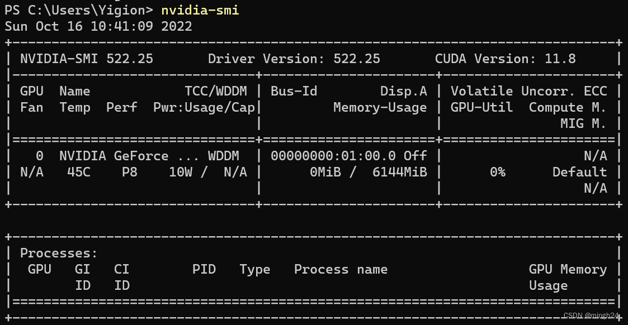The height and width of the screenshot is (325, 628).
Task: Select the PowerShell prompt path C:\Users\Yigion
Action: click(87, 10)
